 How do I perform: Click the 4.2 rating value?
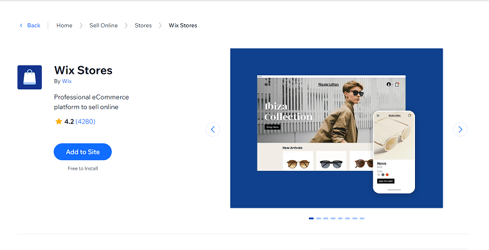69,121
